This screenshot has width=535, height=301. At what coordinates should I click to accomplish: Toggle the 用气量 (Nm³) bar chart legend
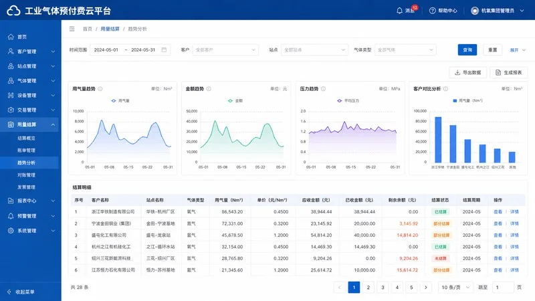[467, 101]
